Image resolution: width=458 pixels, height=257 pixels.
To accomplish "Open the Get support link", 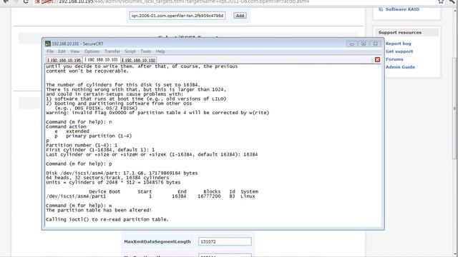I will [399, 51].
